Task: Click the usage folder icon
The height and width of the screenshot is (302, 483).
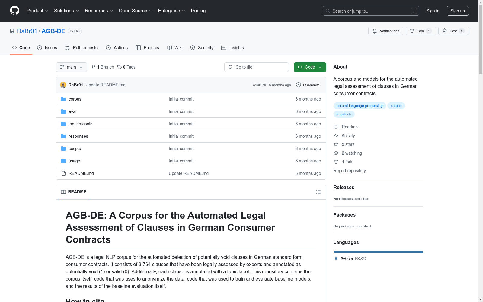Action: point(63,161)
